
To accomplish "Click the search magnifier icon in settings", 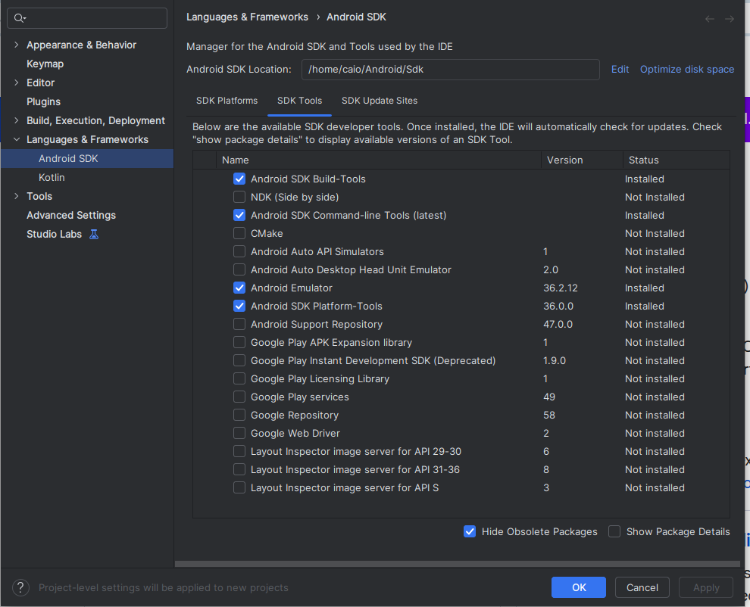I will [x=20, y=18].
